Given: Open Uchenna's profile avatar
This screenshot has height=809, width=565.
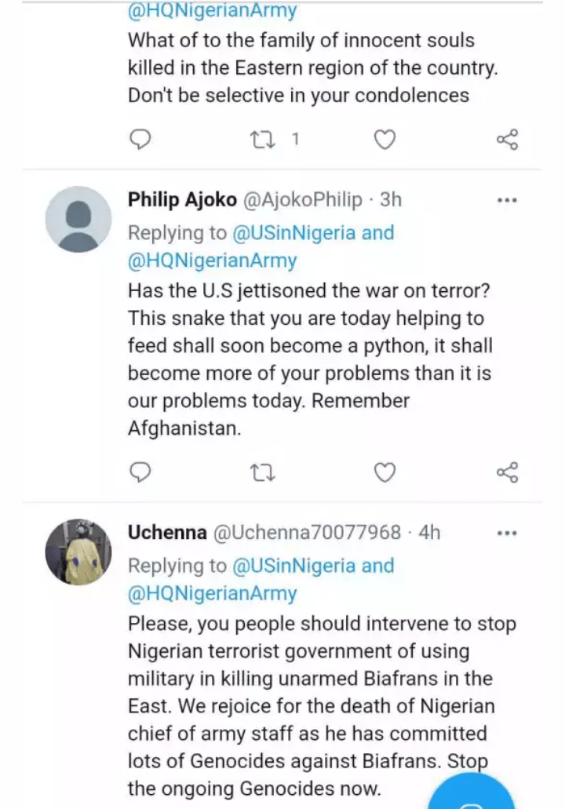Looking at the screenshot, I should [78, 552].
